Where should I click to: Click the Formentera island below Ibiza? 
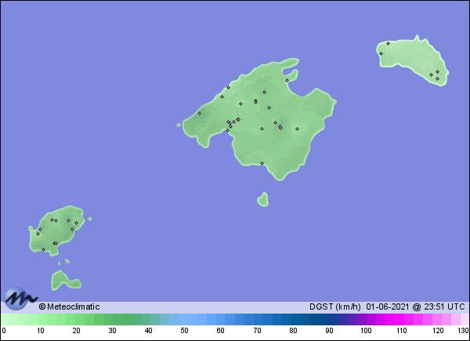tap(65, 281)
